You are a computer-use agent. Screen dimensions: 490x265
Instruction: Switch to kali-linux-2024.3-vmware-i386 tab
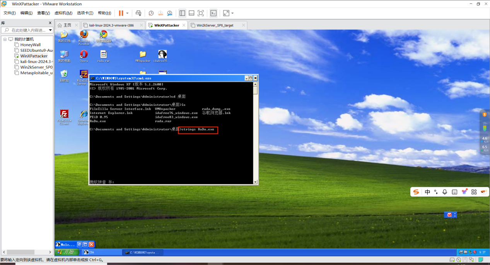[111, 25]
